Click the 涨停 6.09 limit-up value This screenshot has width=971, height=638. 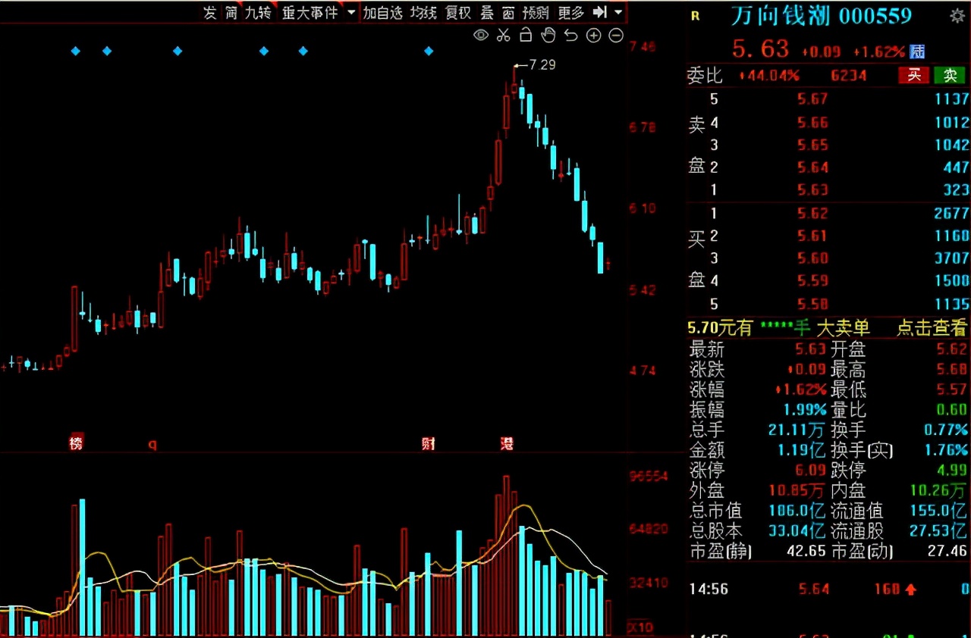tap(810, 471)
